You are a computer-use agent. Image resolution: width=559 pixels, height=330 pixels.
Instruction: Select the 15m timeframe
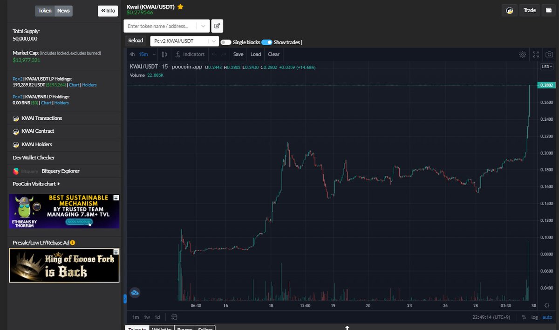[x=143, y=54]
